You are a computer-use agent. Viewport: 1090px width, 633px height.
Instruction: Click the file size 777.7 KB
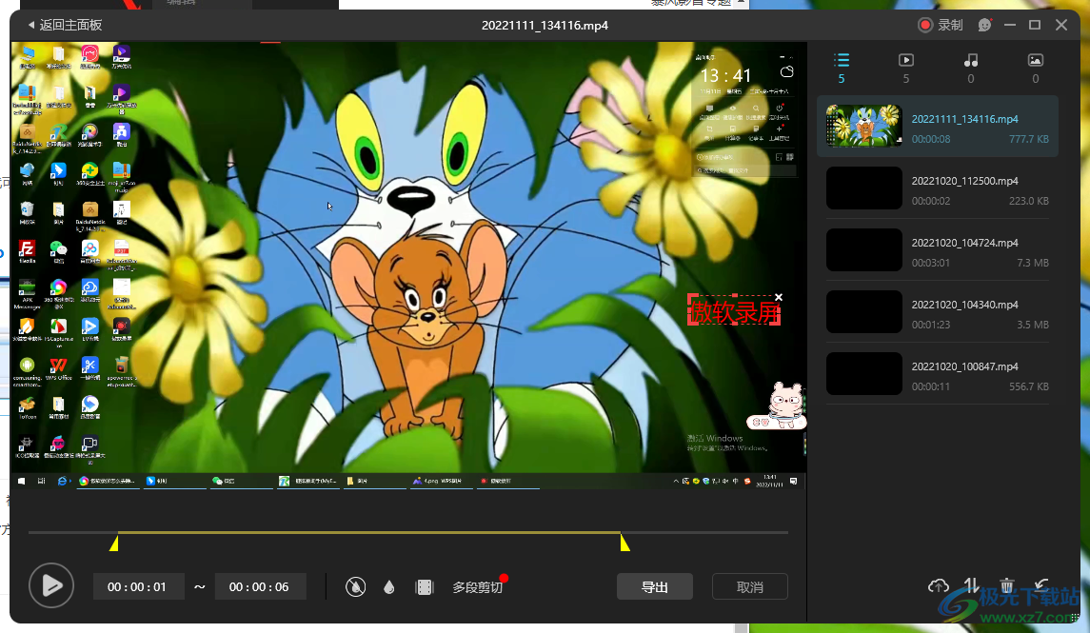(x=1029, y=139)
